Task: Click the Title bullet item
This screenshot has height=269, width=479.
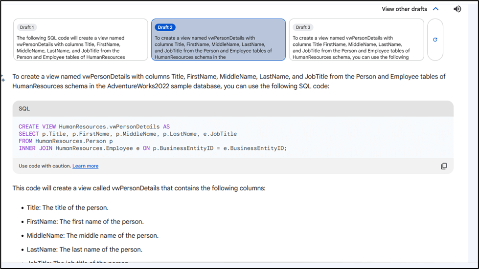Action: [68, 207]
